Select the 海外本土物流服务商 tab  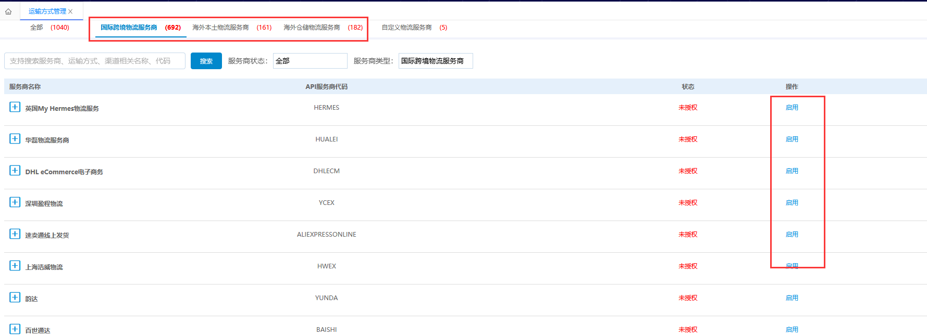(231, 28)
